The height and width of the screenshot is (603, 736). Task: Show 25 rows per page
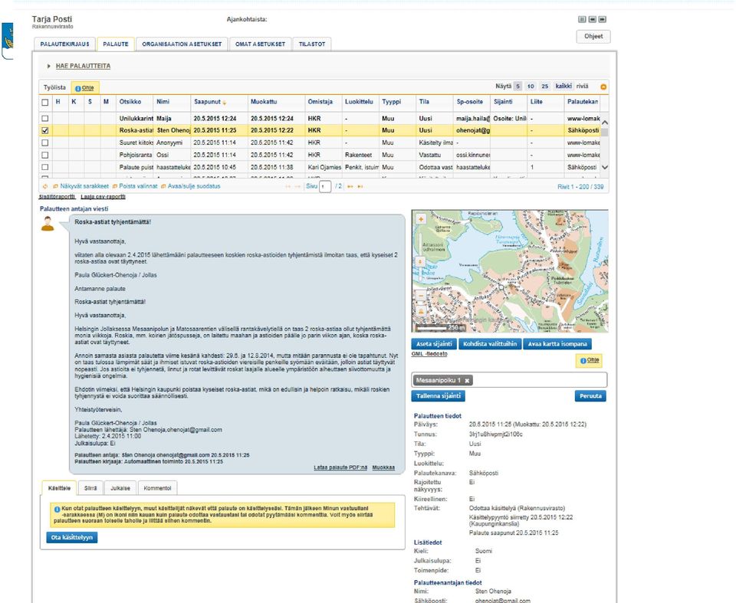[544, 87]
